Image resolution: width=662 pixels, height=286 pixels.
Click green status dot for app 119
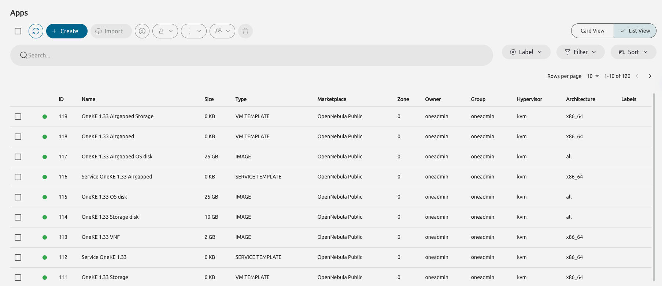[x=45, y=117]
